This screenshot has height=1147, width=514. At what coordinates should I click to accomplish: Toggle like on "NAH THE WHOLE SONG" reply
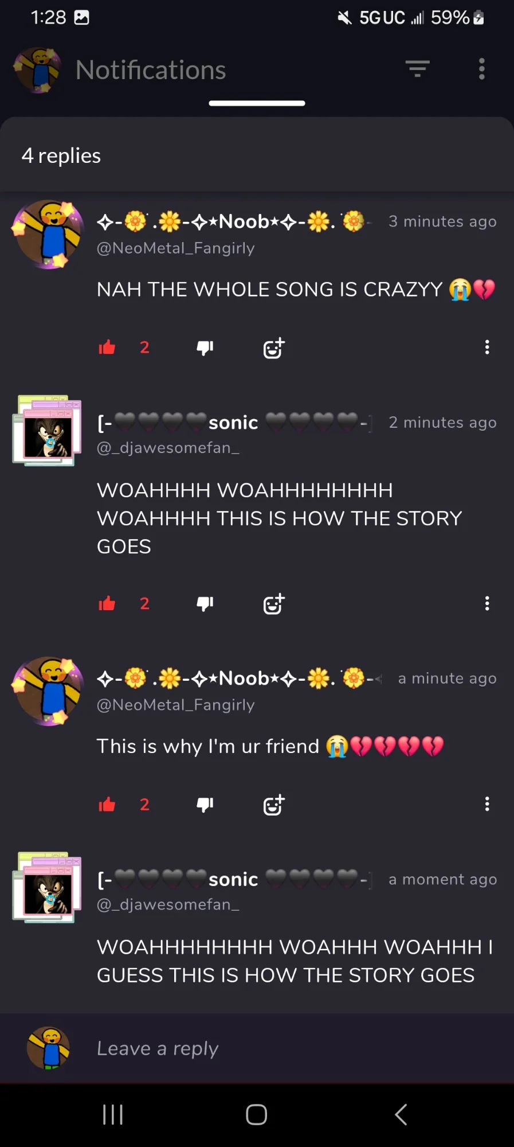tap(107, 347)
